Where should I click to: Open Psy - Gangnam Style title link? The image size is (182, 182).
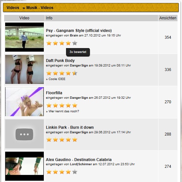pos(79,31)
